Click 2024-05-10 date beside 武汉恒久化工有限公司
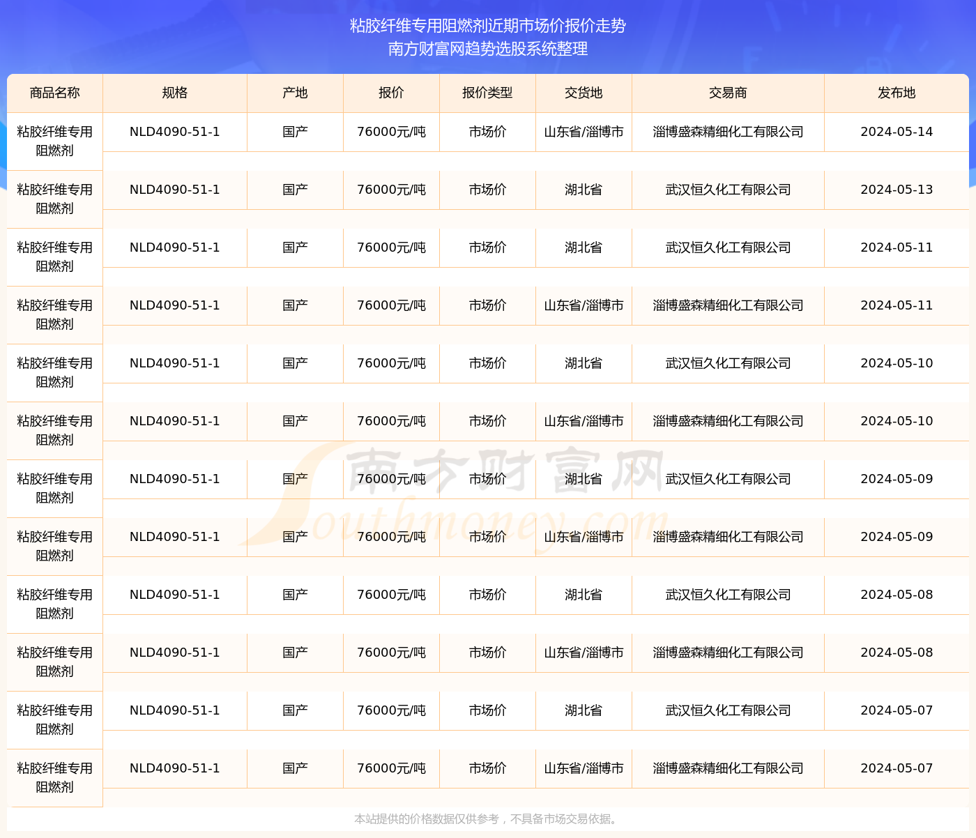Screen dimensions: 976x838 pos(897,363)
